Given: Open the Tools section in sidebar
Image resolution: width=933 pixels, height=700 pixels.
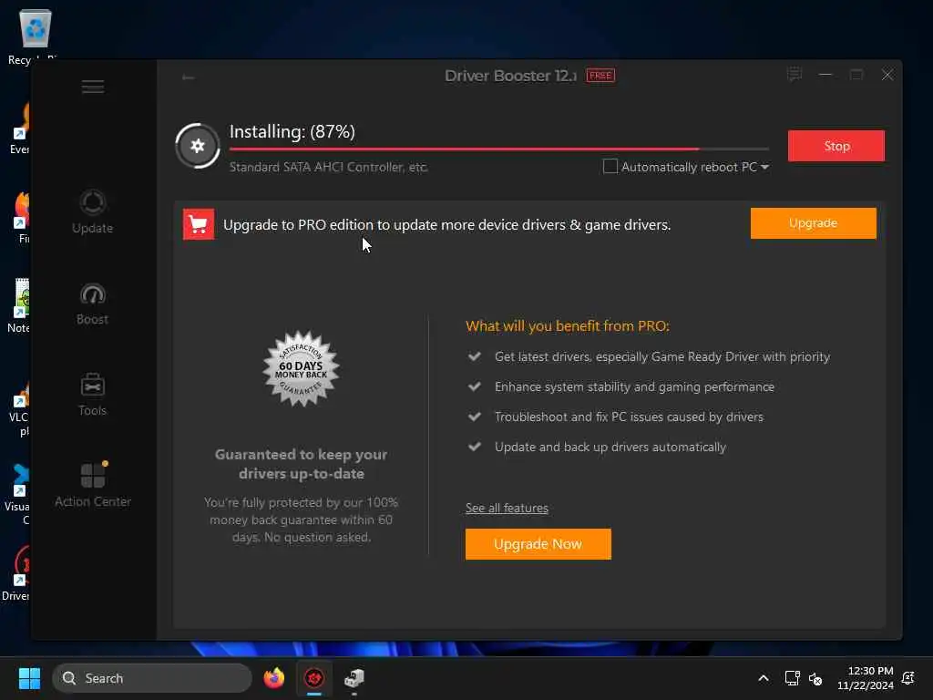Looking at the screenshot, I should pos(92,395).
